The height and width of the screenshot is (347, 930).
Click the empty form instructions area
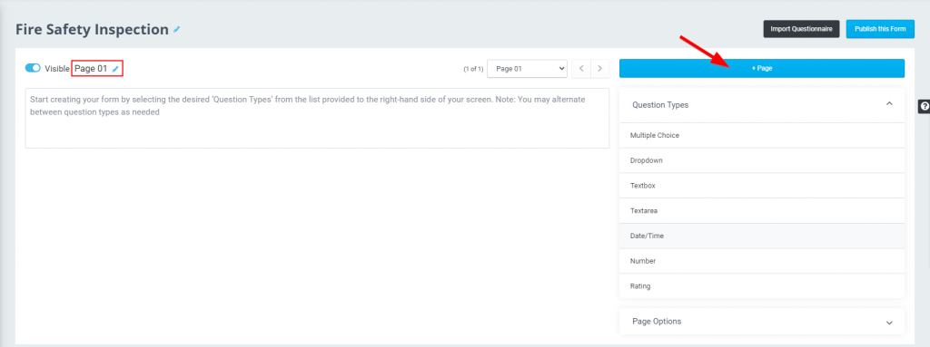317,119
